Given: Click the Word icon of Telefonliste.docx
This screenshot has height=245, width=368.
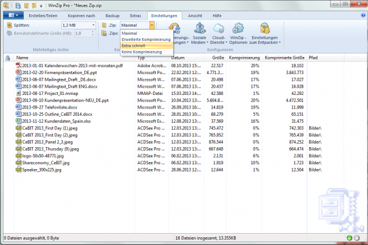Looking at the screenshot, I should click(18, 107).
